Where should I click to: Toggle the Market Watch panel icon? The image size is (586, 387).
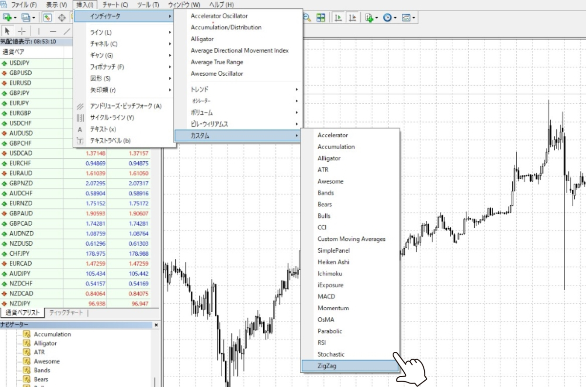(47, 18)
